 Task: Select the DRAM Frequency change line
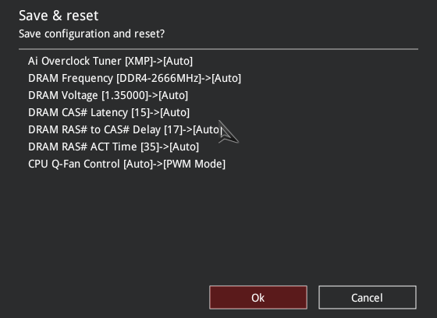[134, 78]
